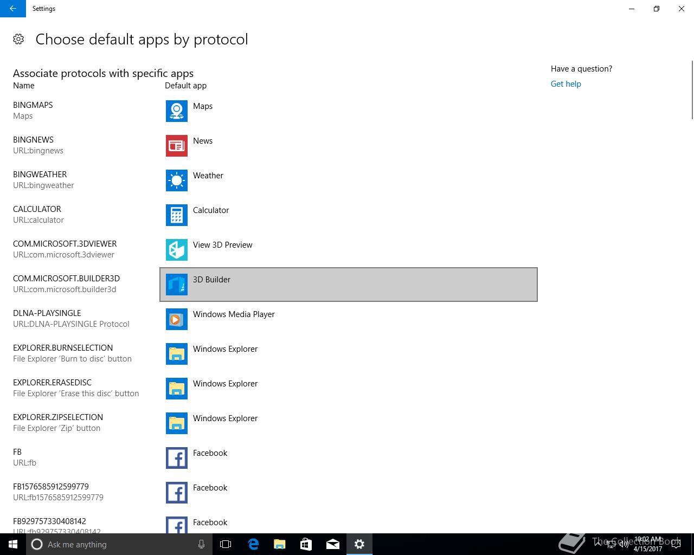Image resolution: width=694 pixels, height=555 pixels.
Task: Click the 3D Builder app icon
Action: coord(177,285)
